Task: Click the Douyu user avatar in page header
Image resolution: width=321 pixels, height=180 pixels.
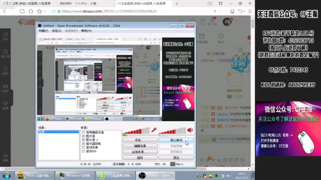Action: pyautogui.click(x=227, y=21)
